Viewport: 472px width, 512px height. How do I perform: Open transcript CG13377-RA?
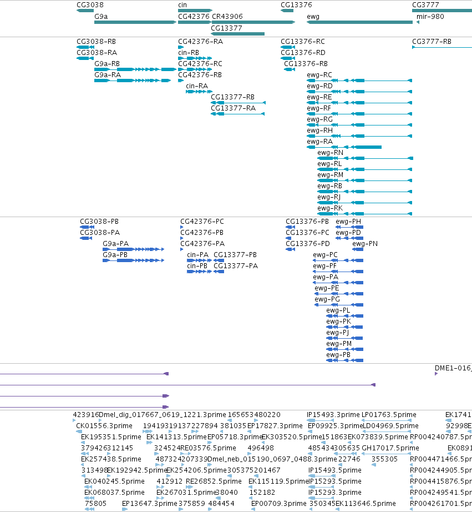click(x=234, y=108)
